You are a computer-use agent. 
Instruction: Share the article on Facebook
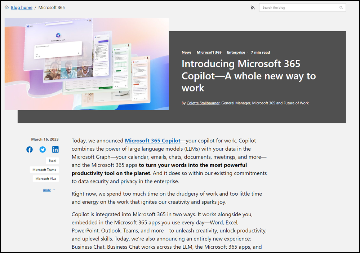[30, 150]
